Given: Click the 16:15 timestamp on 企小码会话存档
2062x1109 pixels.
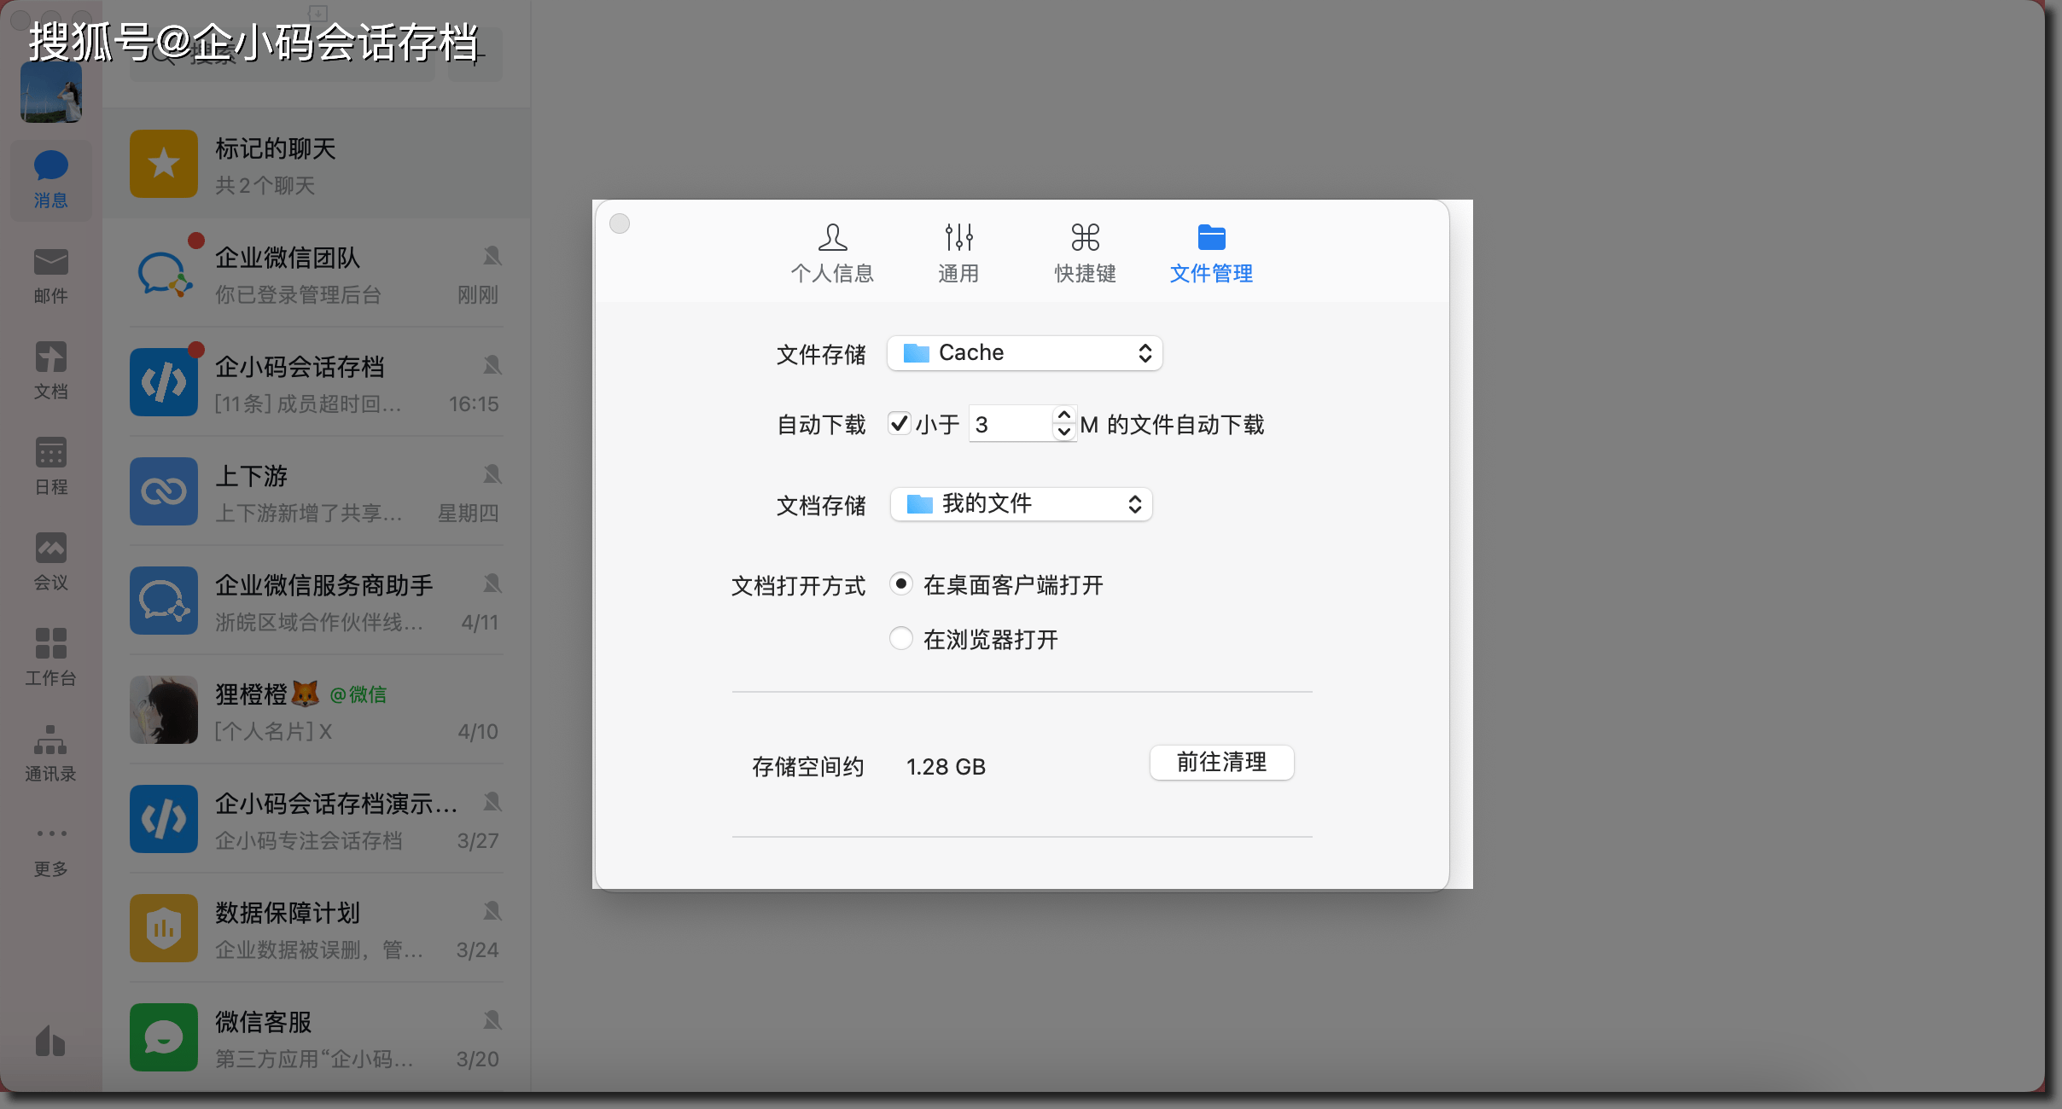Looking at the screenshot, I should (x=474, y=404).
